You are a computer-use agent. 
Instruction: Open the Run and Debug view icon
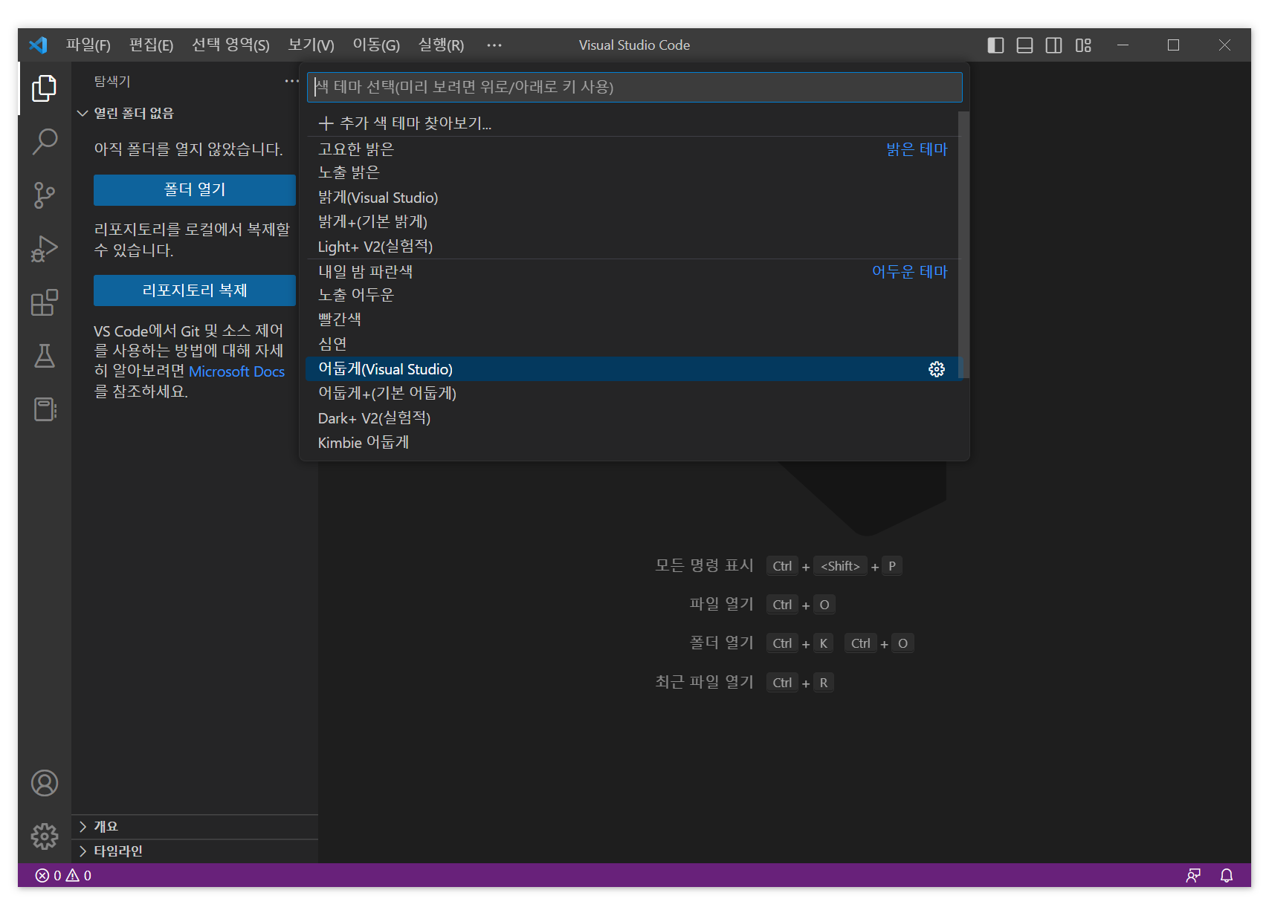coord(45,249)
